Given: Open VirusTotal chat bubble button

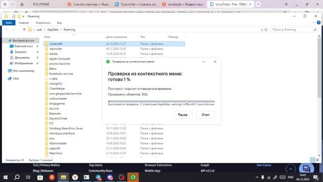Looking at the screenshot, I should click(306, 169).
